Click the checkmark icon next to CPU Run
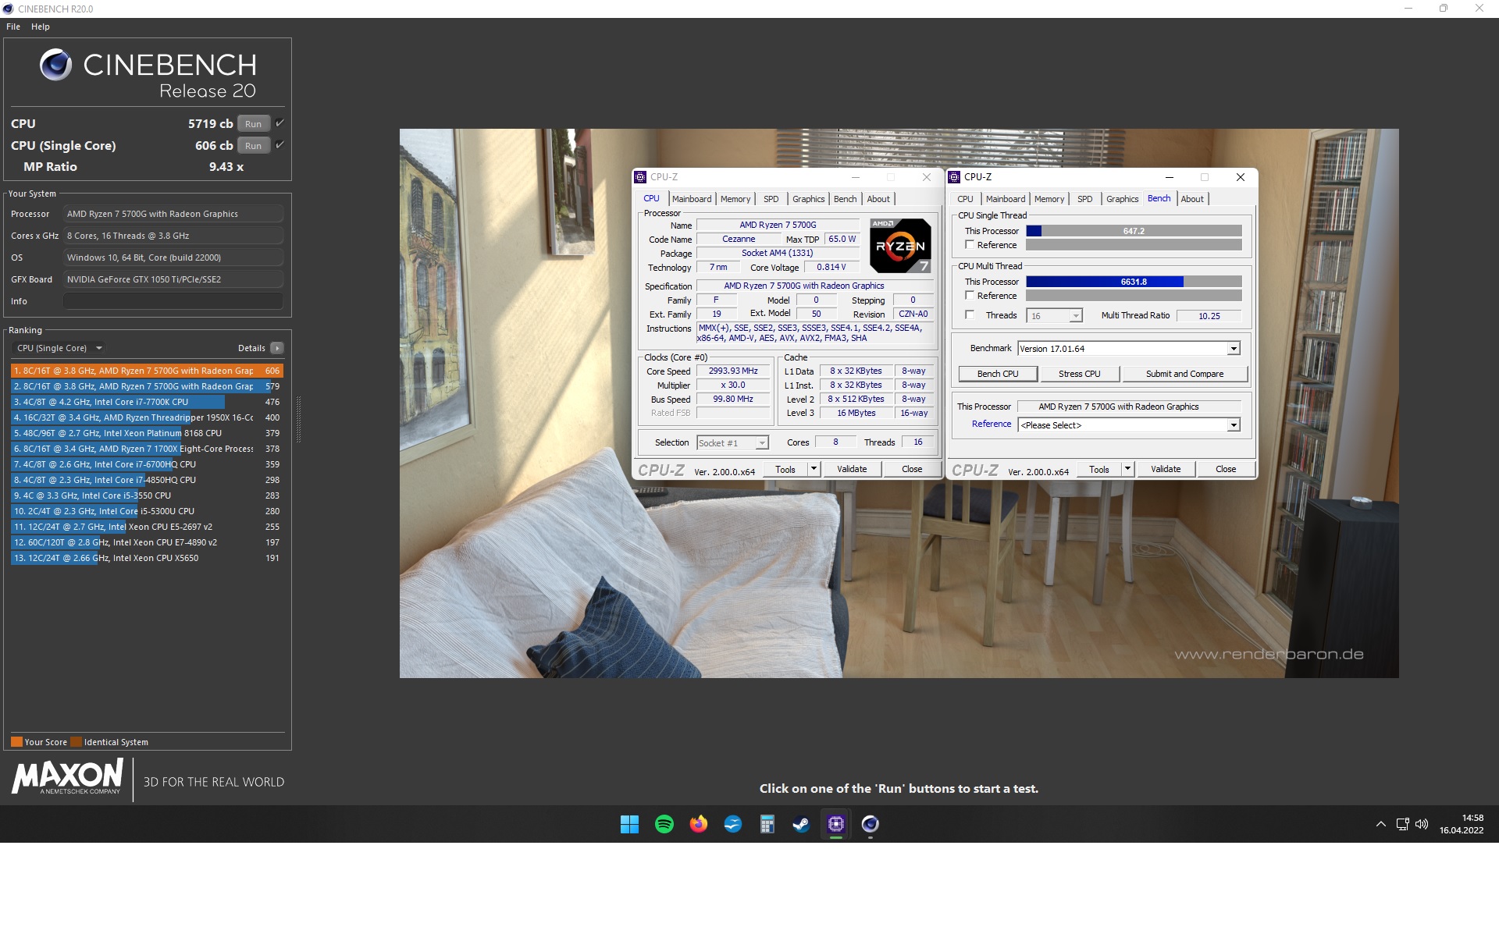 279,123
